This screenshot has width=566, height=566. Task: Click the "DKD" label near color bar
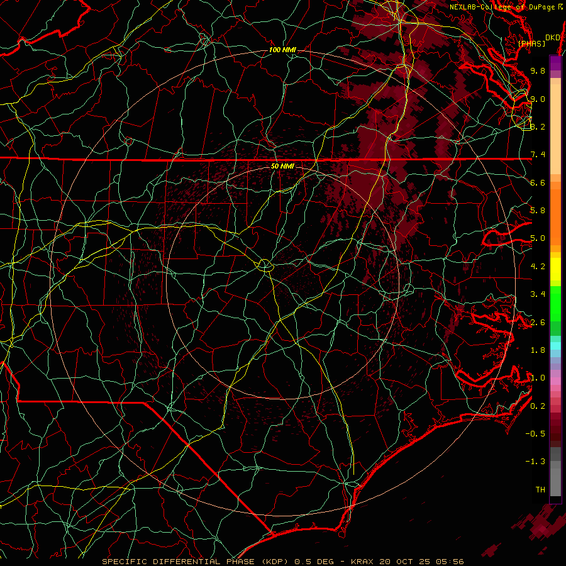pyautogui.click(x=552, y=37)
